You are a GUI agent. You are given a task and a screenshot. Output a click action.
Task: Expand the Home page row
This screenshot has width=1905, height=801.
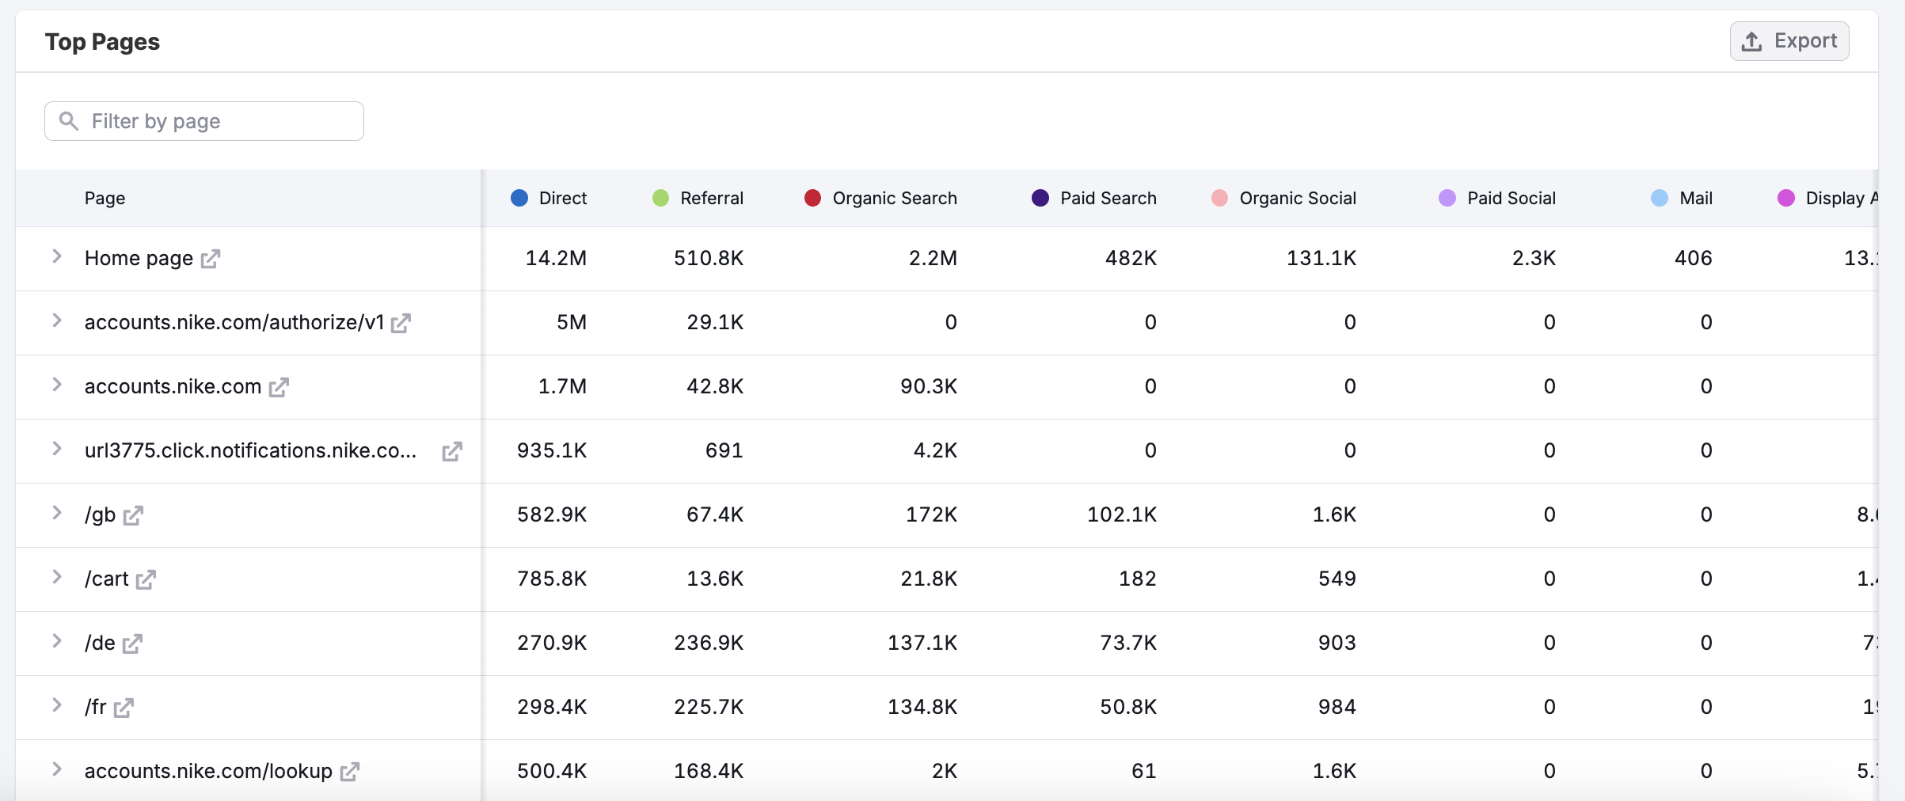click(57, 256)
